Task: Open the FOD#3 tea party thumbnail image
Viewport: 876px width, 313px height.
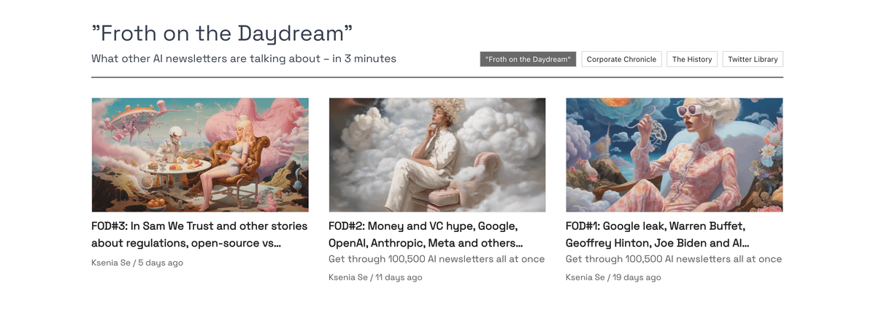Action: [x=199, y=155]
